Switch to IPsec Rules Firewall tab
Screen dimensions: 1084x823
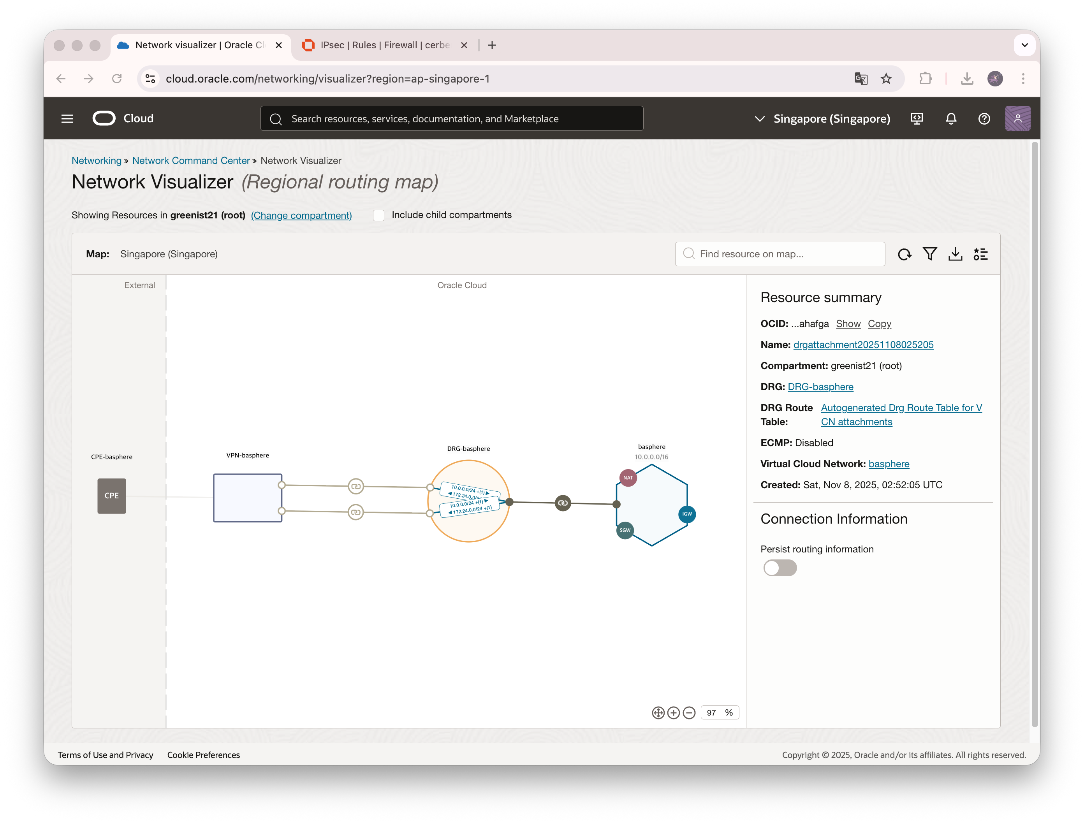[x=384, y=45]
